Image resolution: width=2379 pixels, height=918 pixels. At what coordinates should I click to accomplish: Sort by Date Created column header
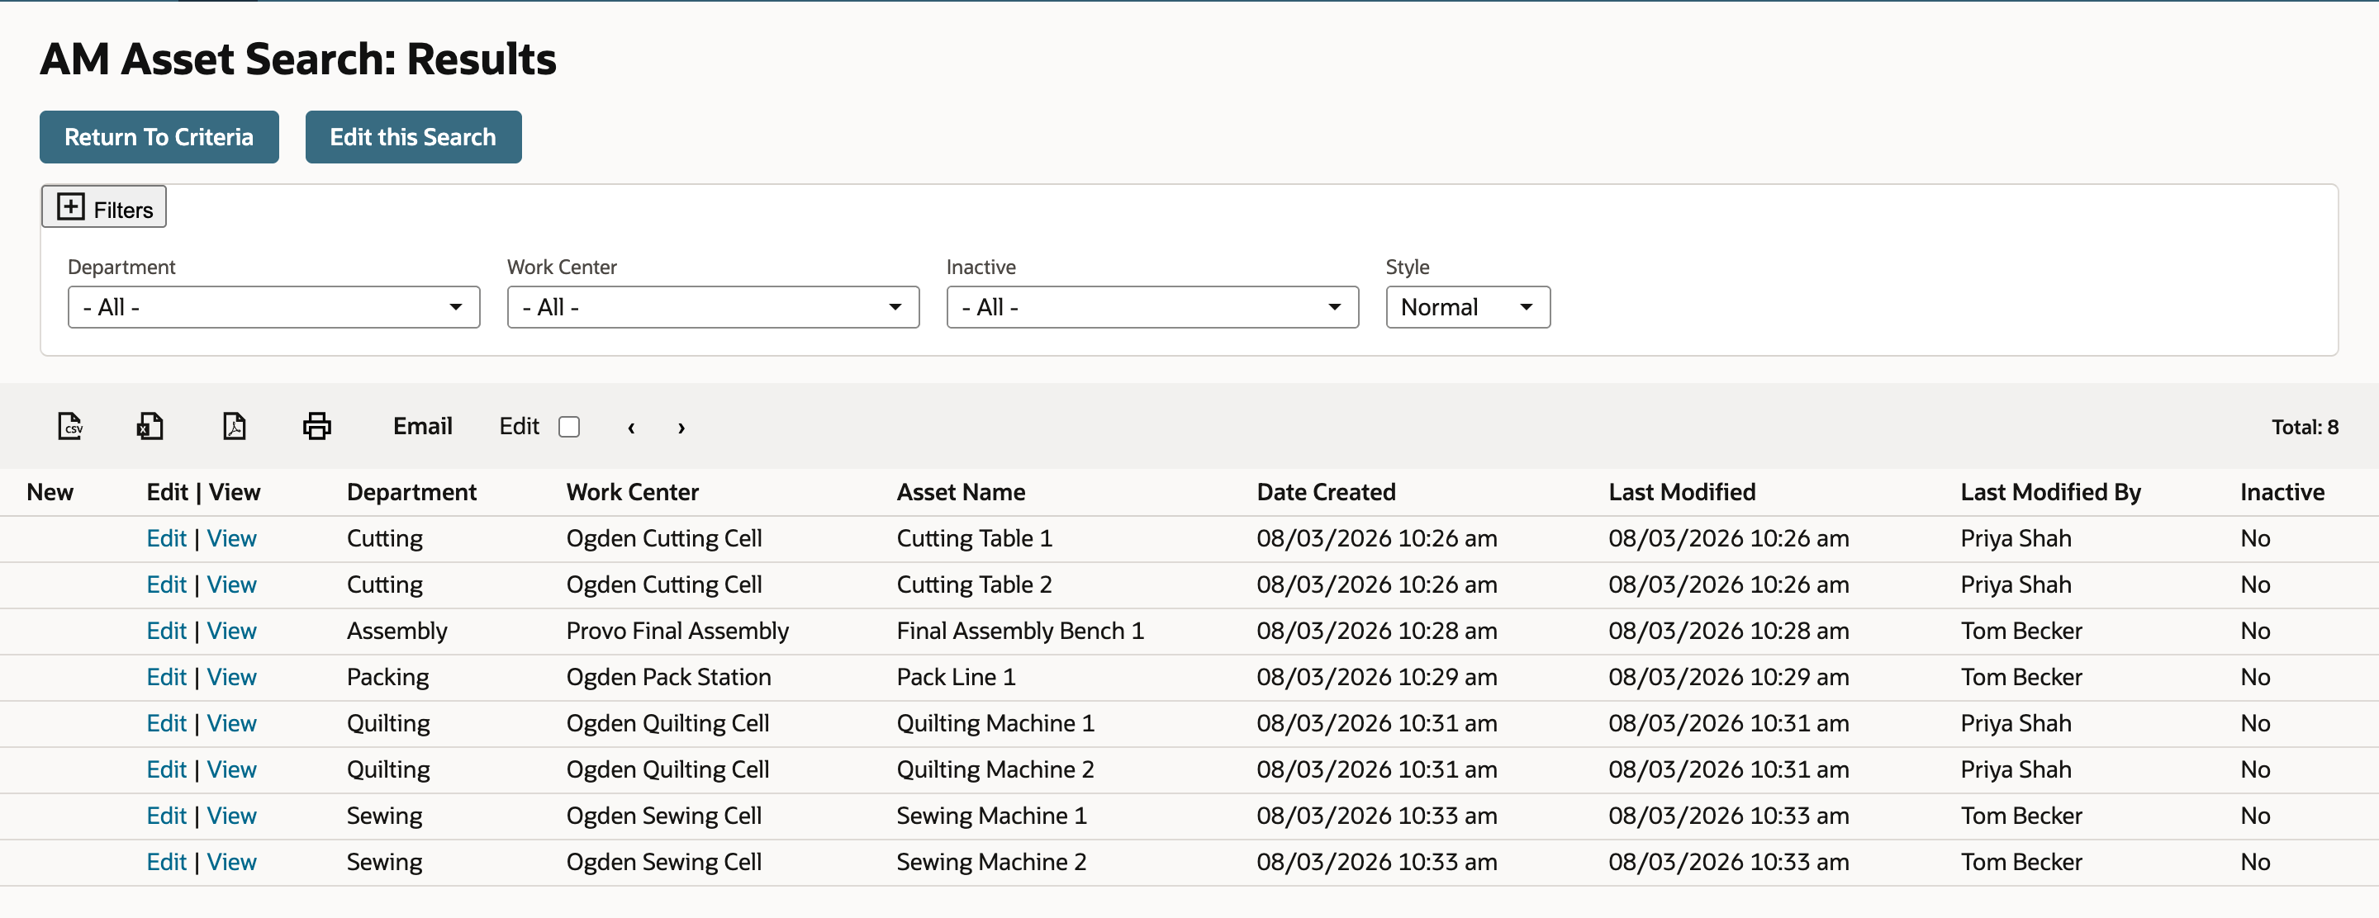1325,493
